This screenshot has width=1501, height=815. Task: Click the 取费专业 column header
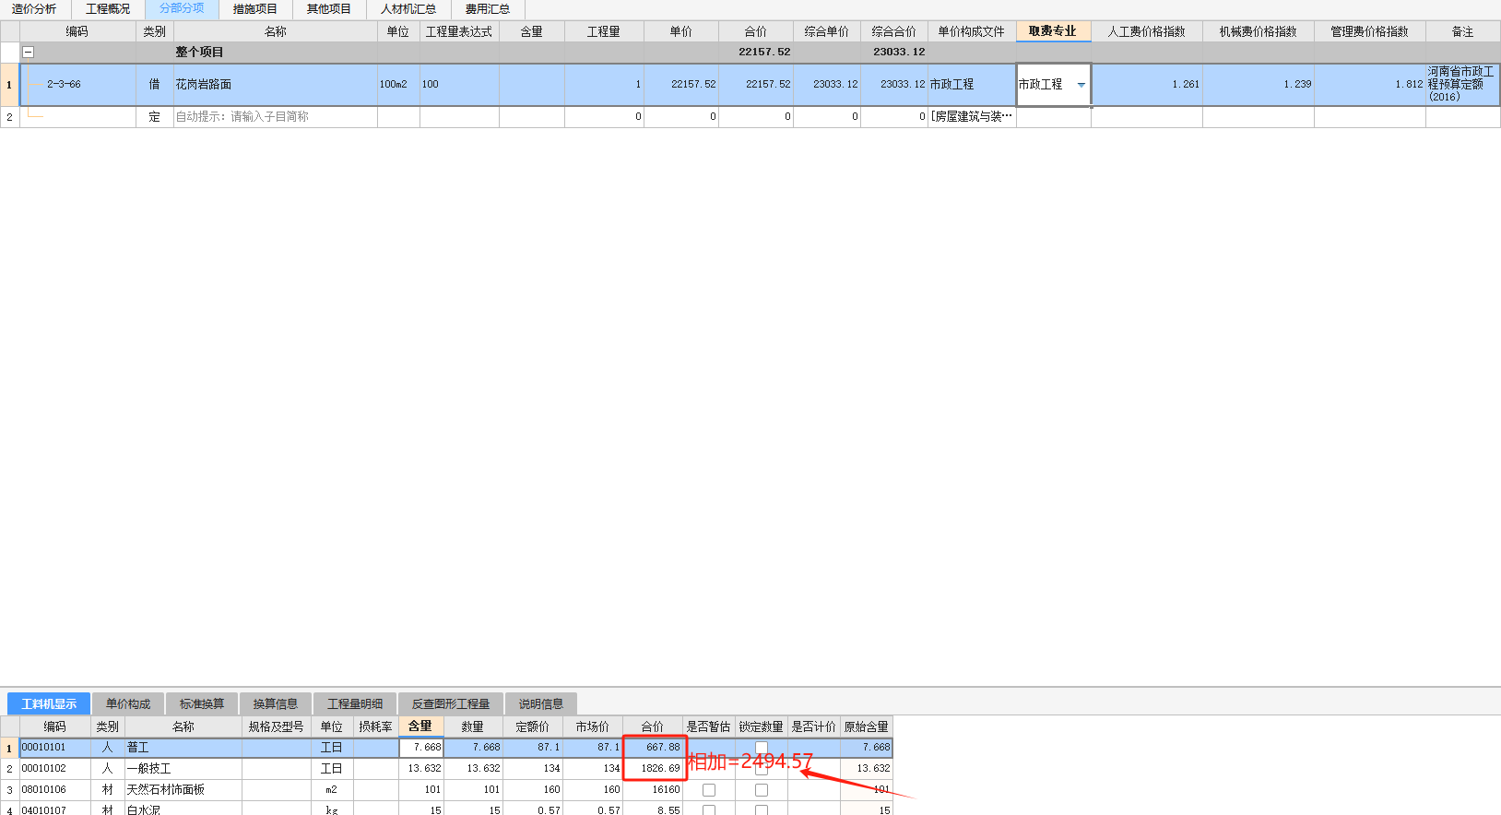coord(1053,31)
